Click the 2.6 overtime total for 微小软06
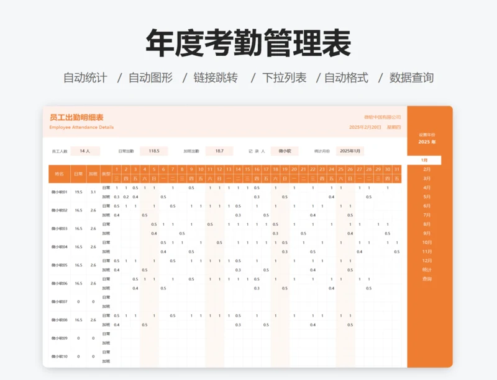The image size is (497, 380). click(93, 283)
